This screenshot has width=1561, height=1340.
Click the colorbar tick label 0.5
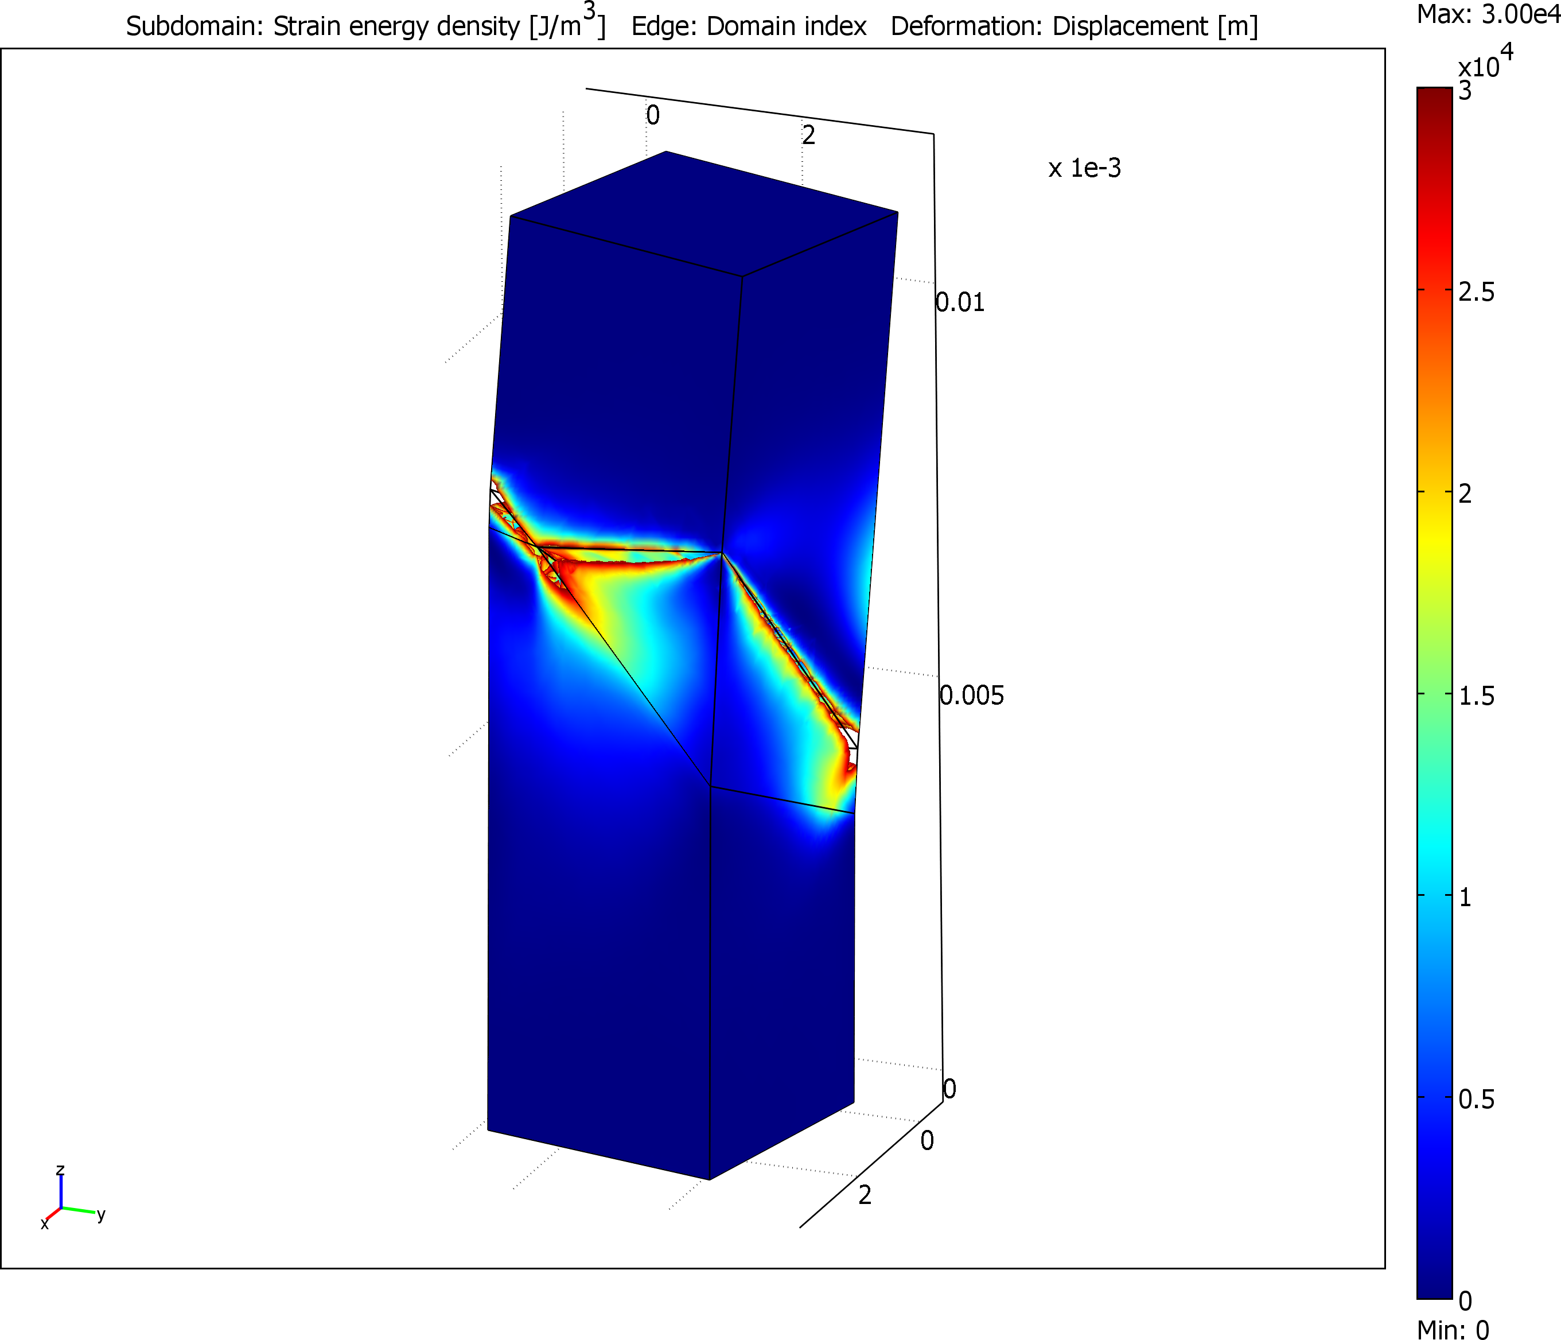tap(1476, 1100)
